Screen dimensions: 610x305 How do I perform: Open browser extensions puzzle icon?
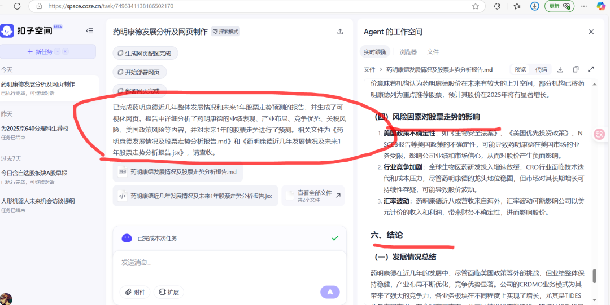click(x=497, y=6)
